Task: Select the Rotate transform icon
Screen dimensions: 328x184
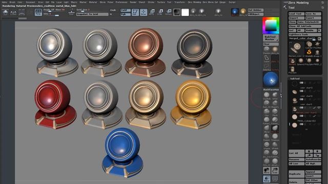Action: 169,12
